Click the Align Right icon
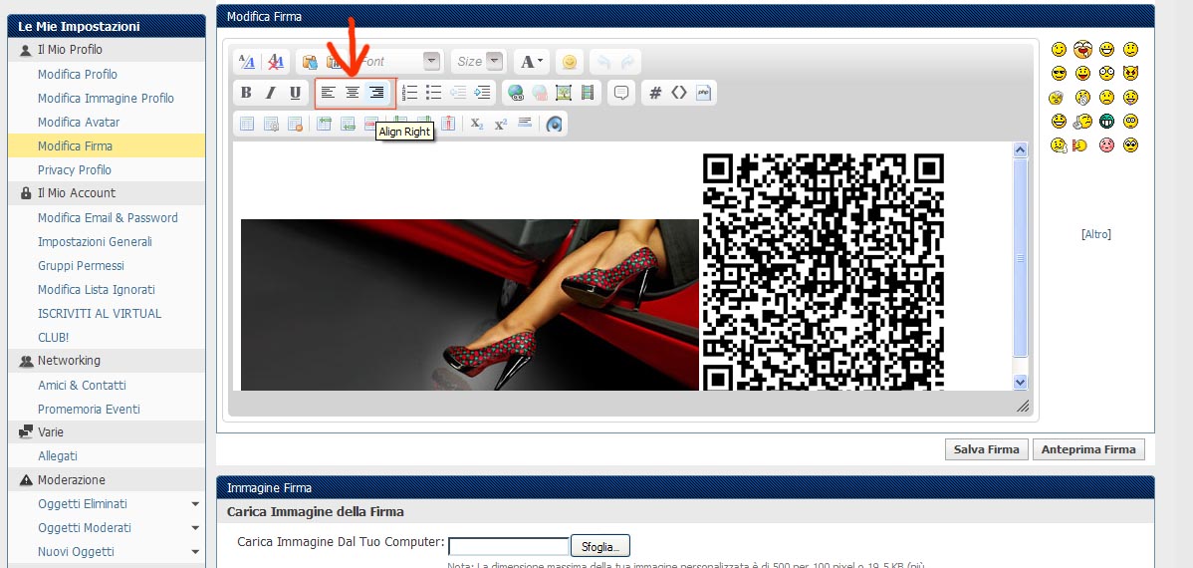This screenshot has height=568, width=1193. pos(376,93)
